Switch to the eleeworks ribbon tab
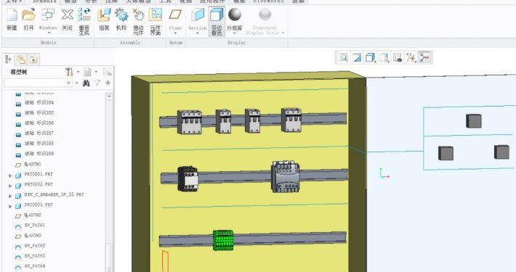The width and height of the screenshot is (516, 272). (x=268, y=1)
